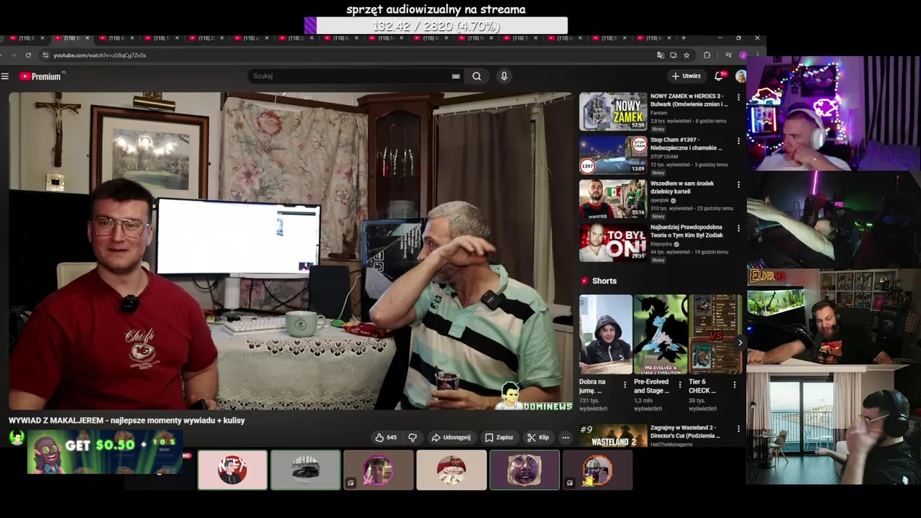Open the channel avatar below the video title
This screenshot has width=921, height=518.
click(x=17, y=437)
